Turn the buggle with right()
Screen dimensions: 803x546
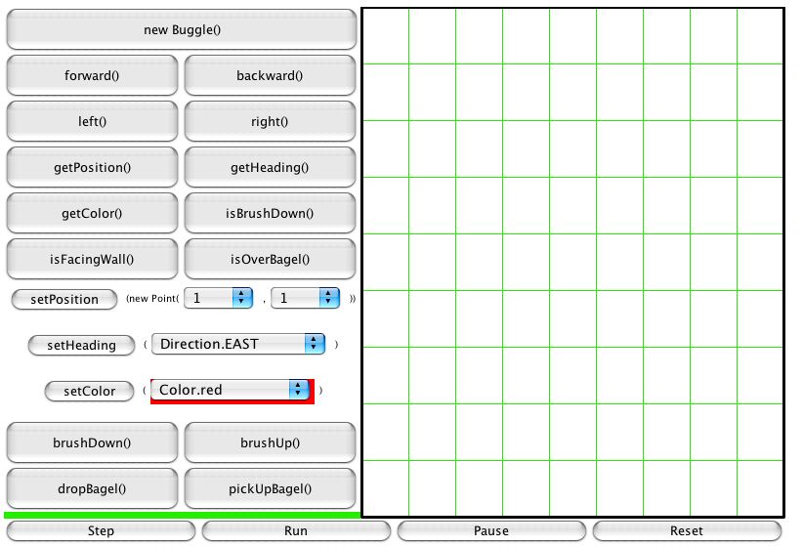pyautogui.click(x=270, y=122)
